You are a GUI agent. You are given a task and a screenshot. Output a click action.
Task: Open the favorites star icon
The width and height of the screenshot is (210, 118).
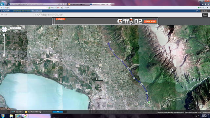pyautogui.click(x=205, y=4)
